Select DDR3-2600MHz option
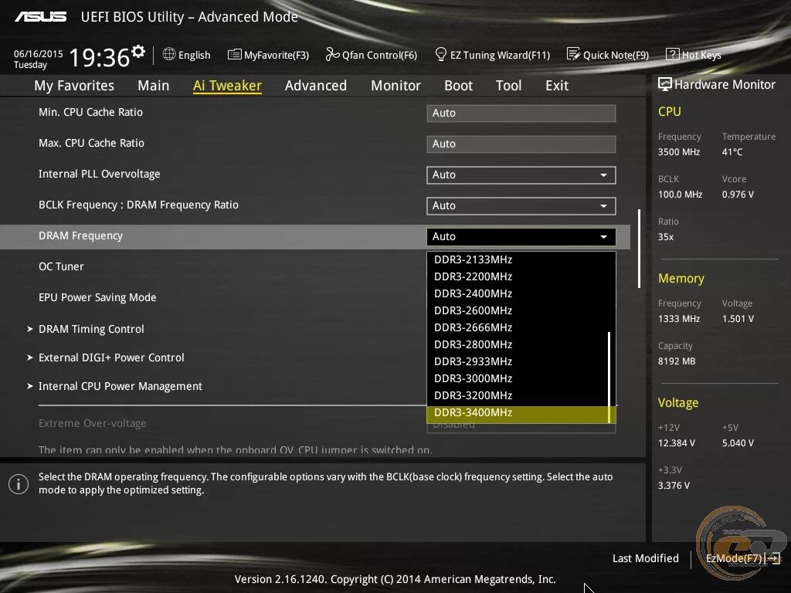Image resolution: width=791 pixels, height=593 pixels. [x=517, y=310]
